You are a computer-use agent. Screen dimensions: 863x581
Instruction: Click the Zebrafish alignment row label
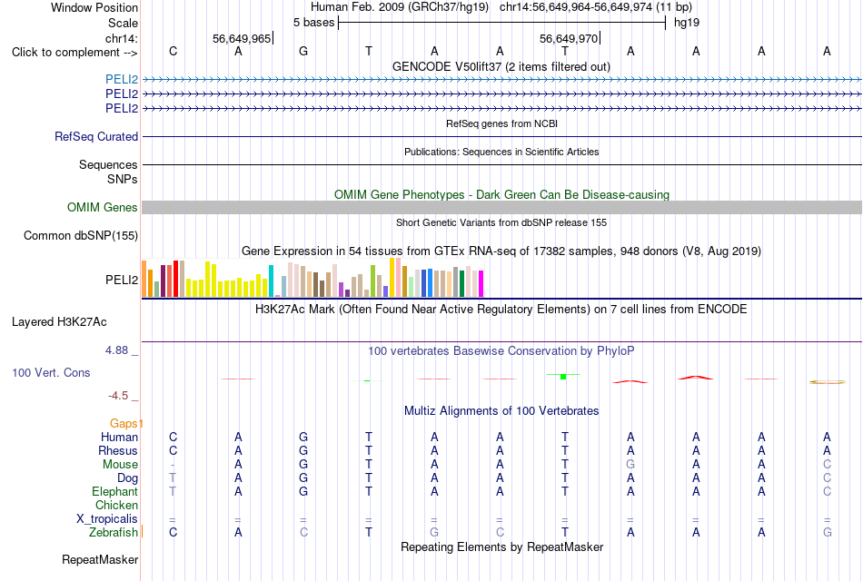point(114,533)
